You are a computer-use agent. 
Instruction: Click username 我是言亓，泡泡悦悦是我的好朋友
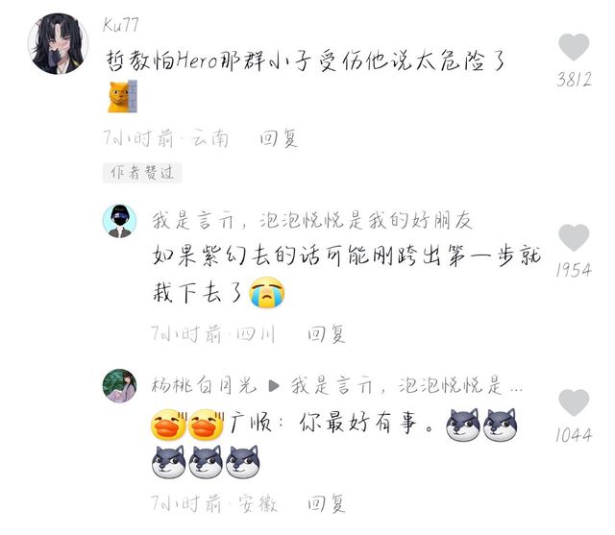(x=312, y=220)
